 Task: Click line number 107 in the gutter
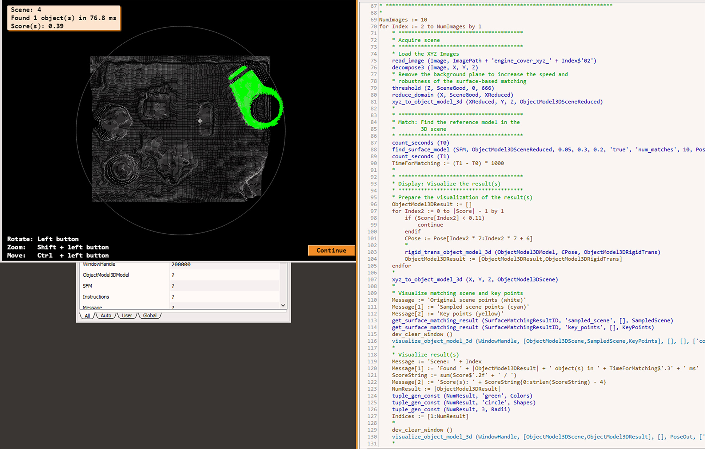point(372,279)
